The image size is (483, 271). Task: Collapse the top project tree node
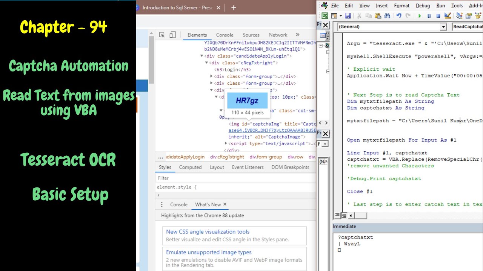320,46
